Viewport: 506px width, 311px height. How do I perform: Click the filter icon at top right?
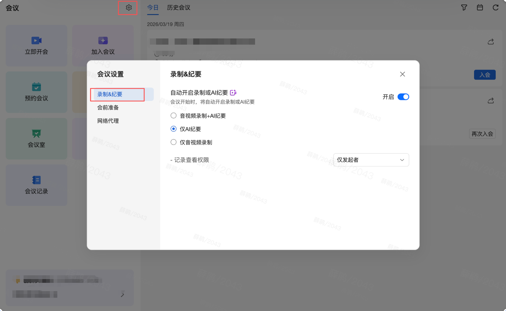pyautogui.click(x=464, y=8)
